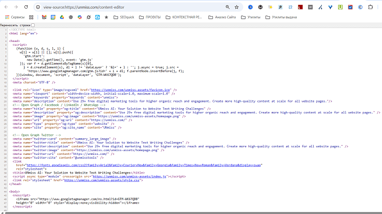Open the dark blue compass-shaped extension
The width and height of the screenshot is (382, 214).
[x=320, y=7]
